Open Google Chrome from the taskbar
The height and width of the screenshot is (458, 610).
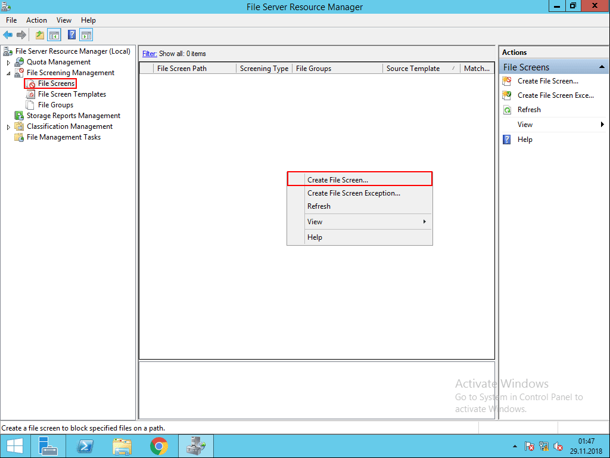[x=158, y=445]
